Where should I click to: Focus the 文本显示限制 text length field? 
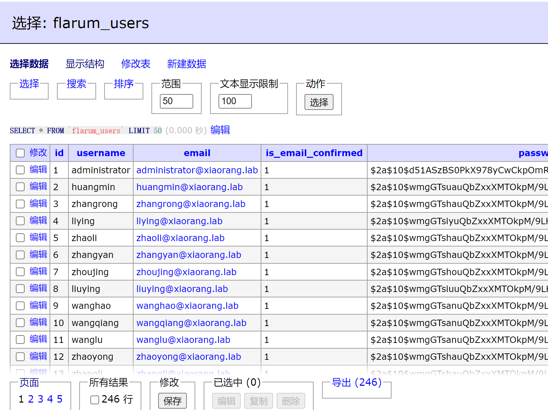(235, 101)
